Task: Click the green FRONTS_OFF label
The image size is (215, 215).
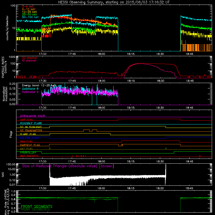Action: 28,152
